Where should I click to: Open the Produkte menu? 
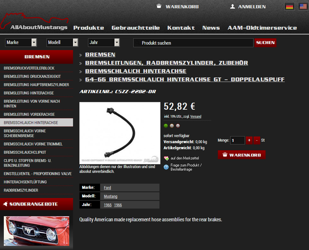coord(88,28)
